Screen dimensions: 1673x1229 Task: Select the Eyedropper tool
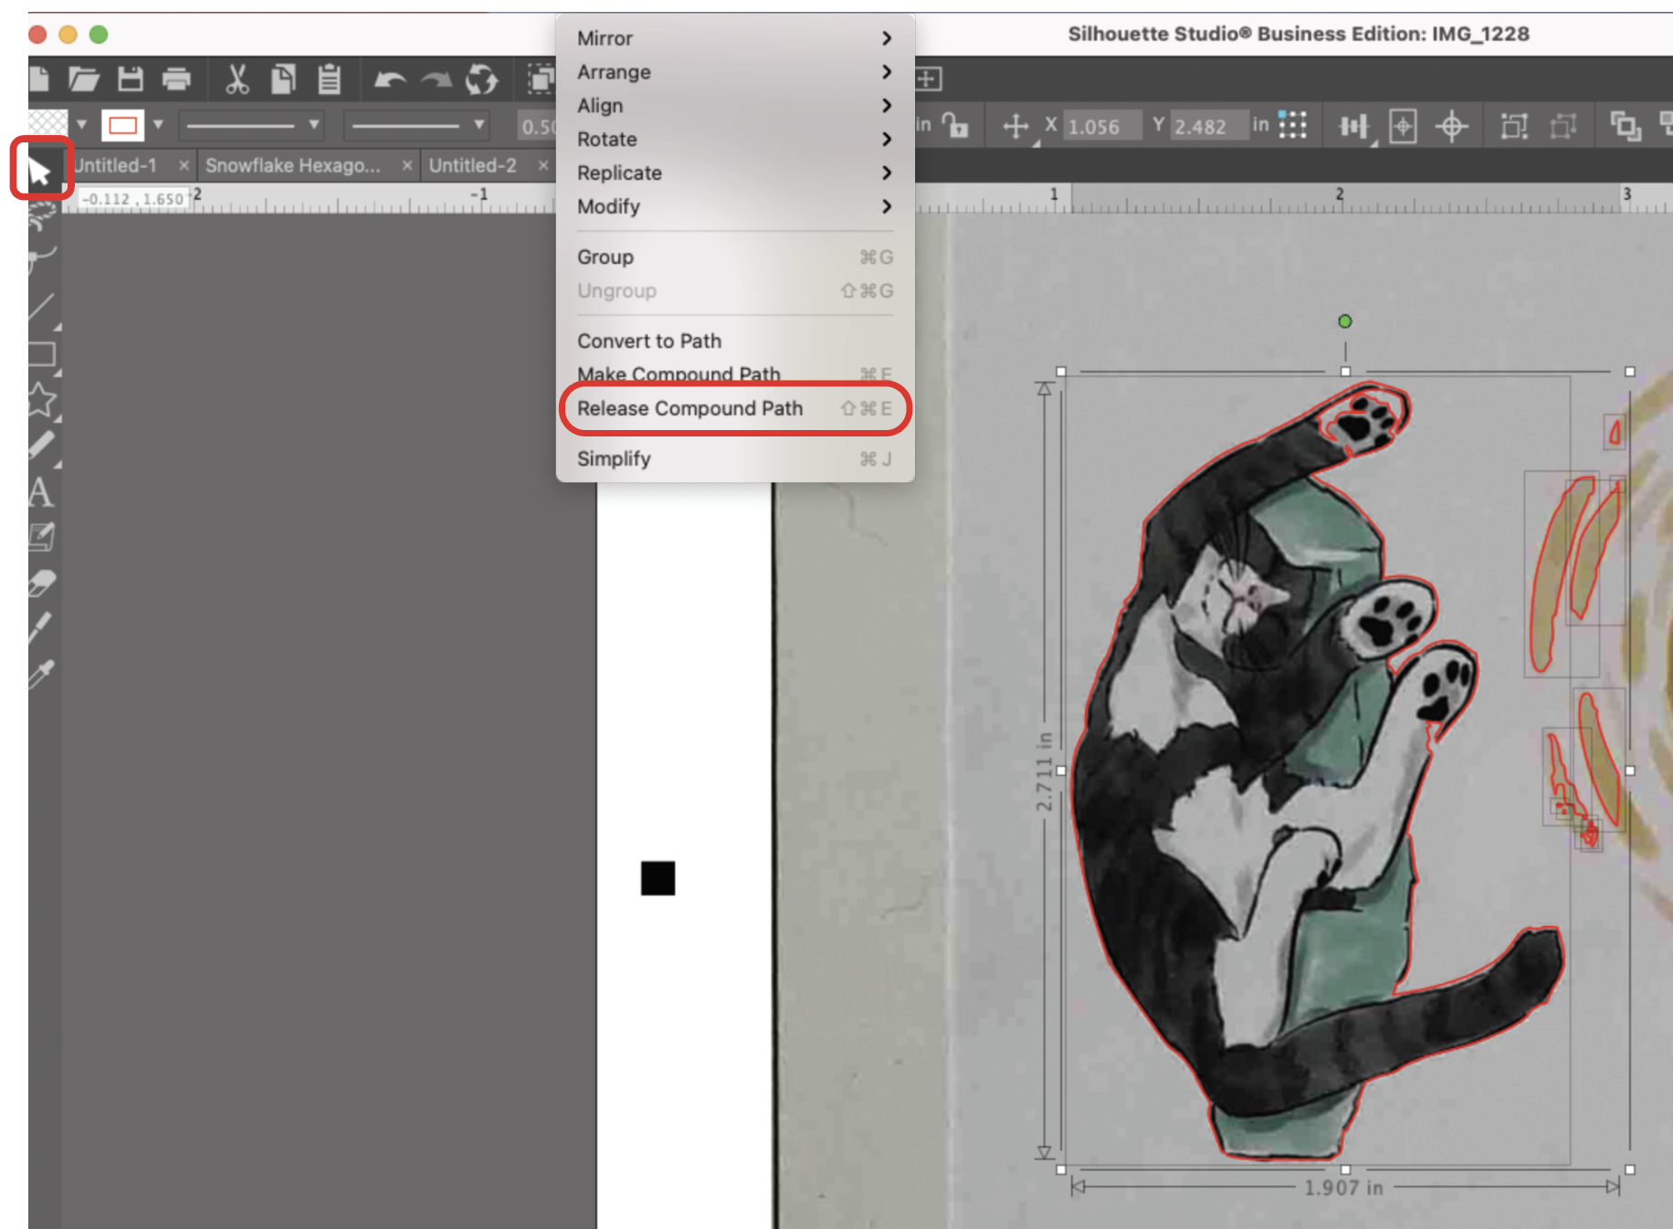point(42,674)
